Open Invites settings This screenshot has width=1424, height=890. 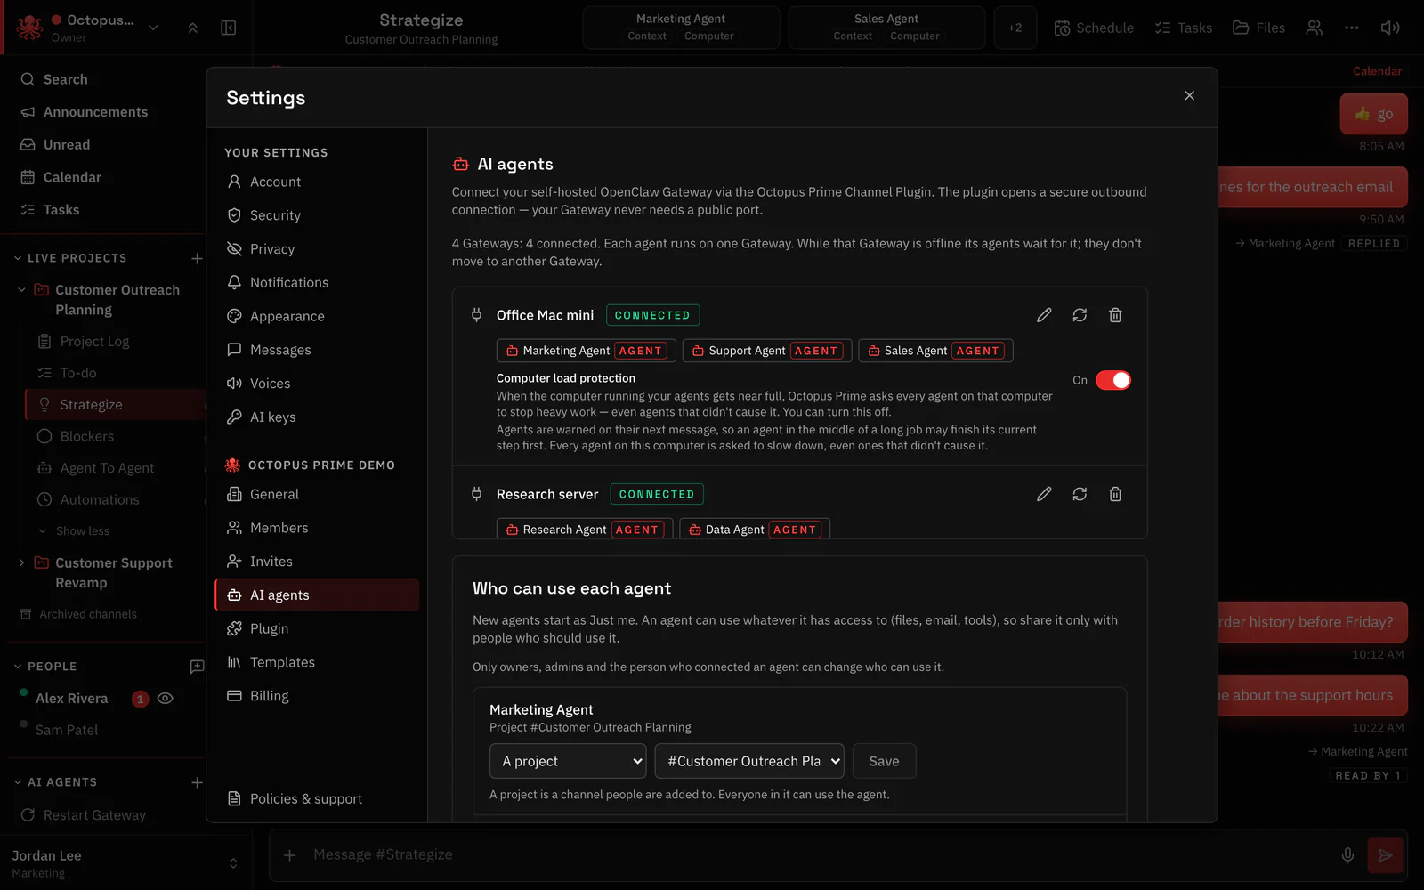[x=317, y=562]
